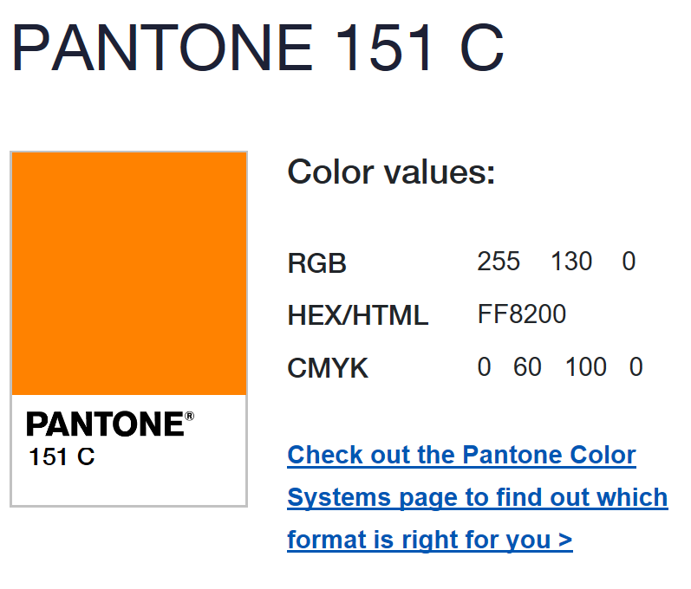Click the RGB green value 130
Viewport: 691px width, 589px height.
(571, 262)
